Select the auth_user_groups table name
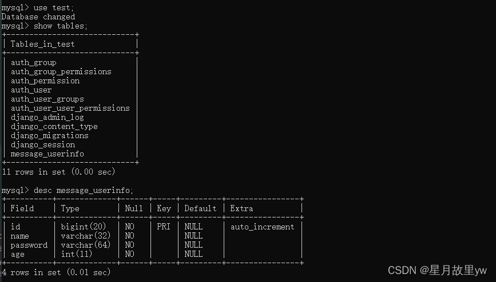496x282 pixels. click(x=47, y=99)
